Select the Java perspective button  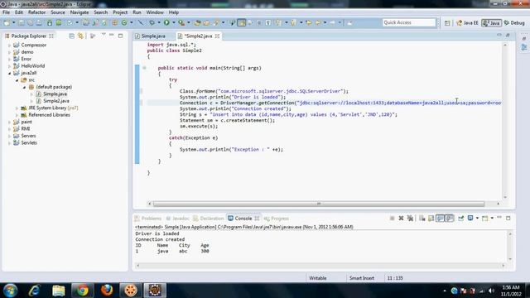491,23
